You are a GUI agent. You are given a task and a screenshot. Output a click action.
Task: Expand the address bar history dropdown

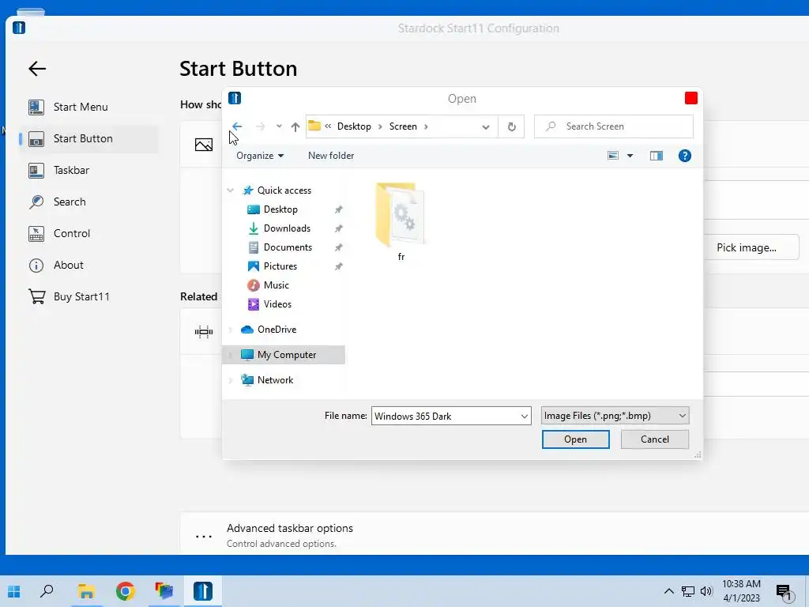[486, 127]
